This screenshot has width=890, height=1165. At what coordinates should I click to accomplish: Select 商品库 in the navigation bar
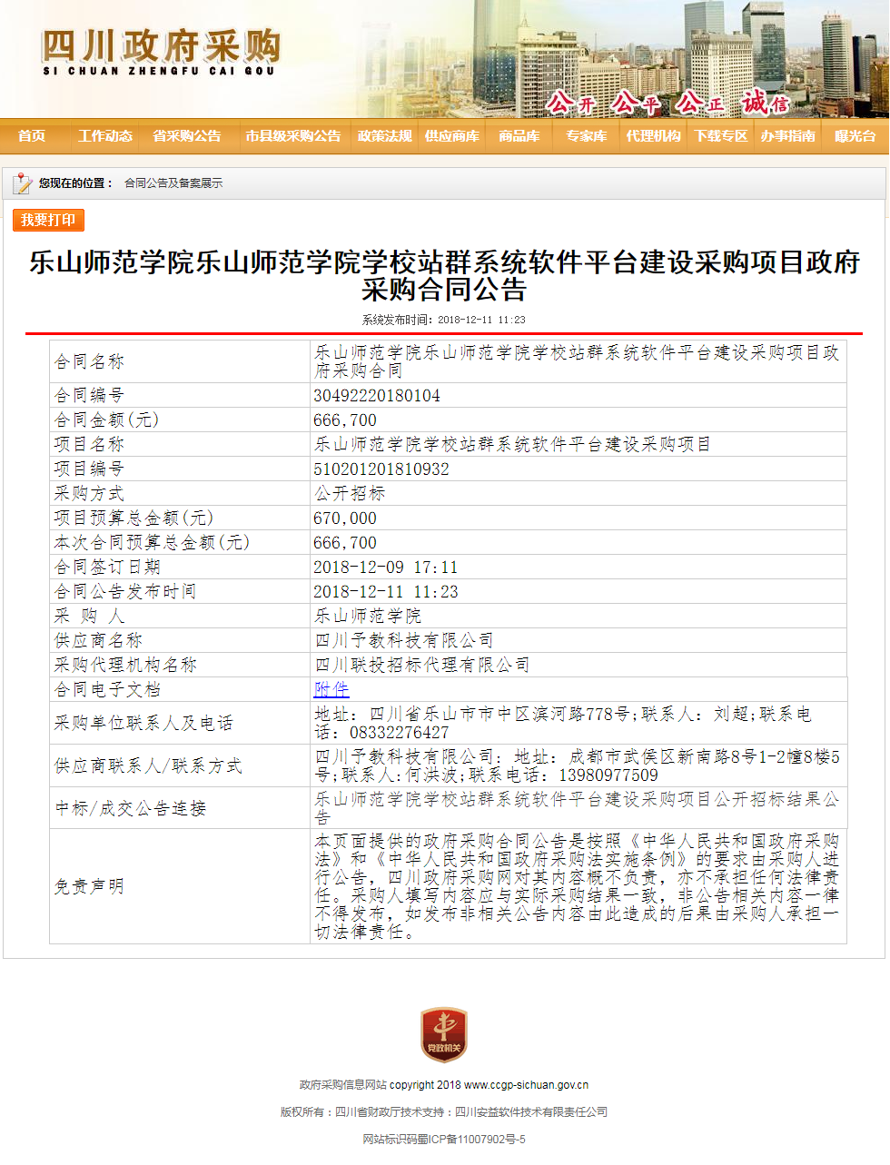click(519, 136)
